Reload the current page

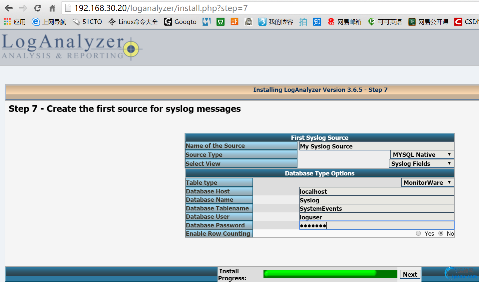pos(38,8)
